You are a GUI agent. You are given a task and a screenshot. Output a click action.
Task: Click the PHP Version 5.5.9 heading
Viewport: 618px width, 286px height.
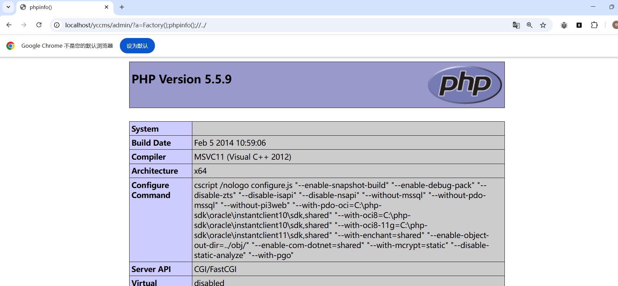point(182,79)
